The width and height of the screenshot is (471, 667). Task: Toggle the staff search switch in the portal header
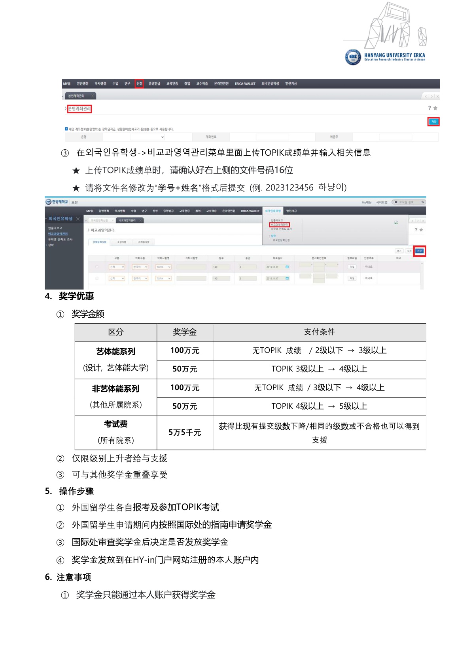point(395,202)
